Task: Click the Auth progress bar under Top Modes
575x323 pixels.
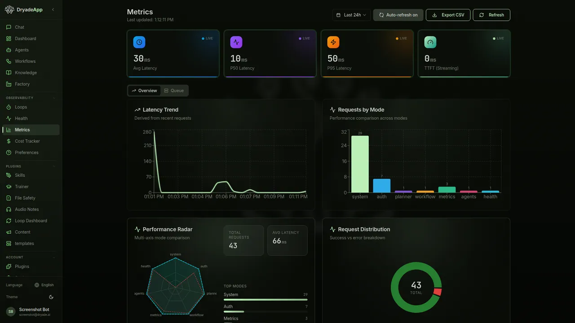Action: point(265,311)
